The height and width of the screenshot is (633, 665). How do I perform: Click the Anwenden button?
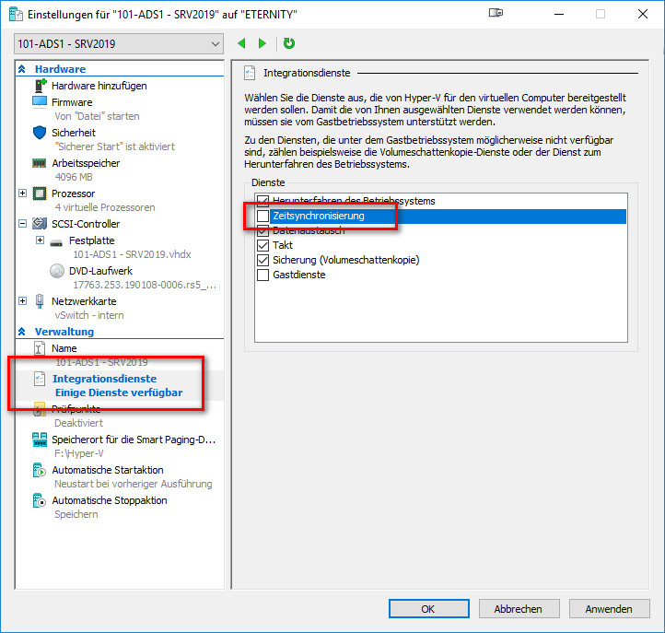pyautogui.click(x=608, y=608)
